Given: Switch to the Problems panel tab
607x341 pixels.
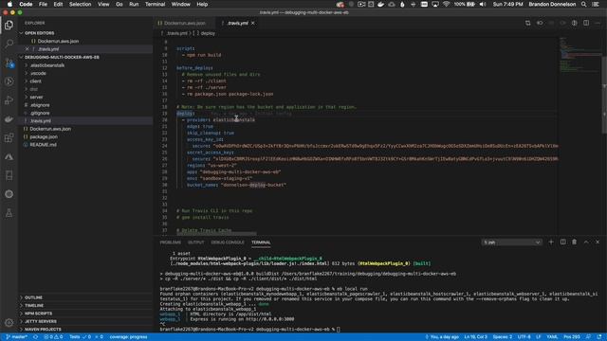Looking at the screenshot, I should coord(171,242).
